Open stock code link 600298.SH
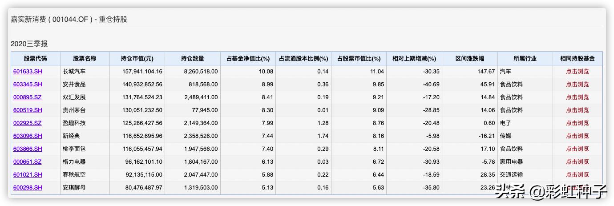 (28, 187)
